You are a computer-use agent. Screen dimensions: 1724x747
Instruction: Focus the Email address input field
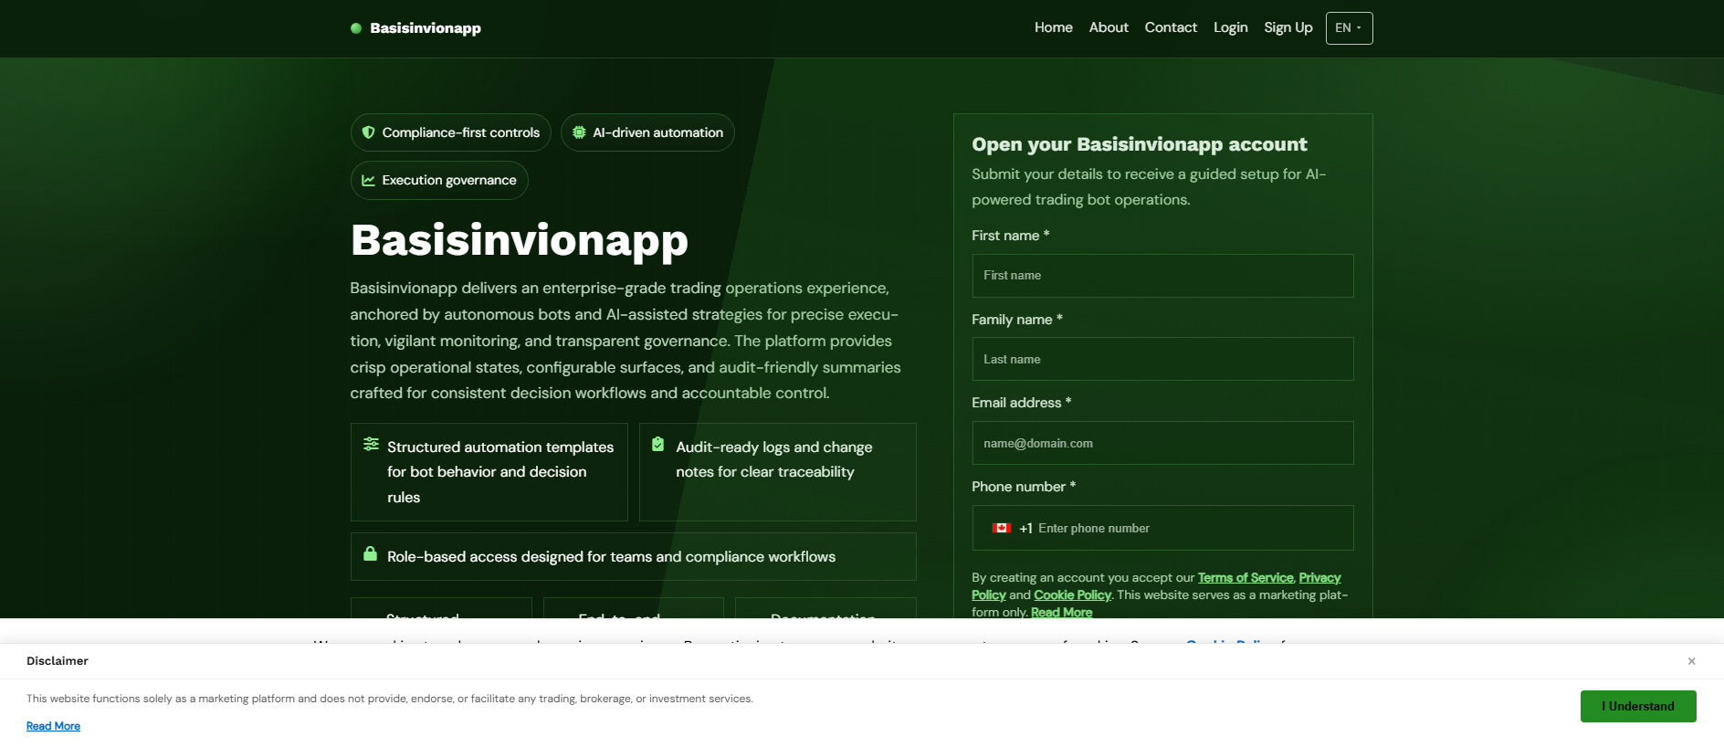click(1162, 443)
